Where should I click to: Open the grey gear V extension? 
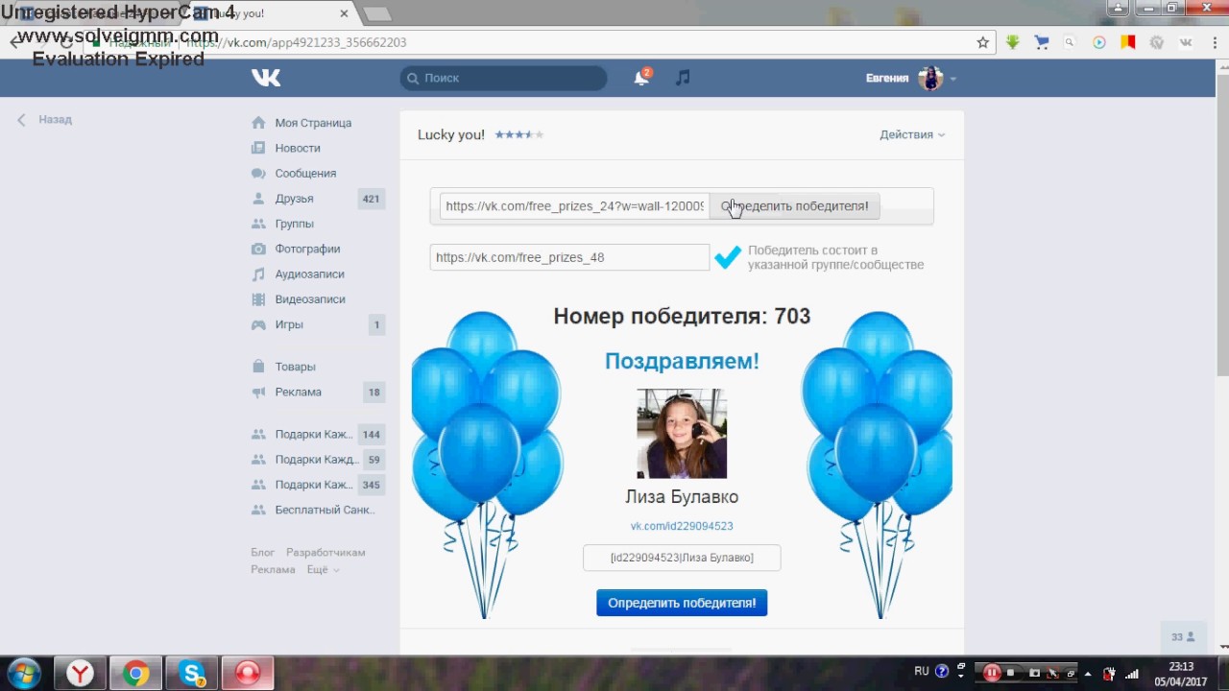point(1157,42)
